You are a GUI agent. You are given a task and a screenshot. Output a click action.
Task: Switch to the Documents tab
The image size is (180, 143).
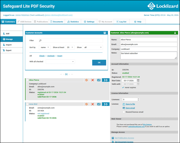[57, 22]
